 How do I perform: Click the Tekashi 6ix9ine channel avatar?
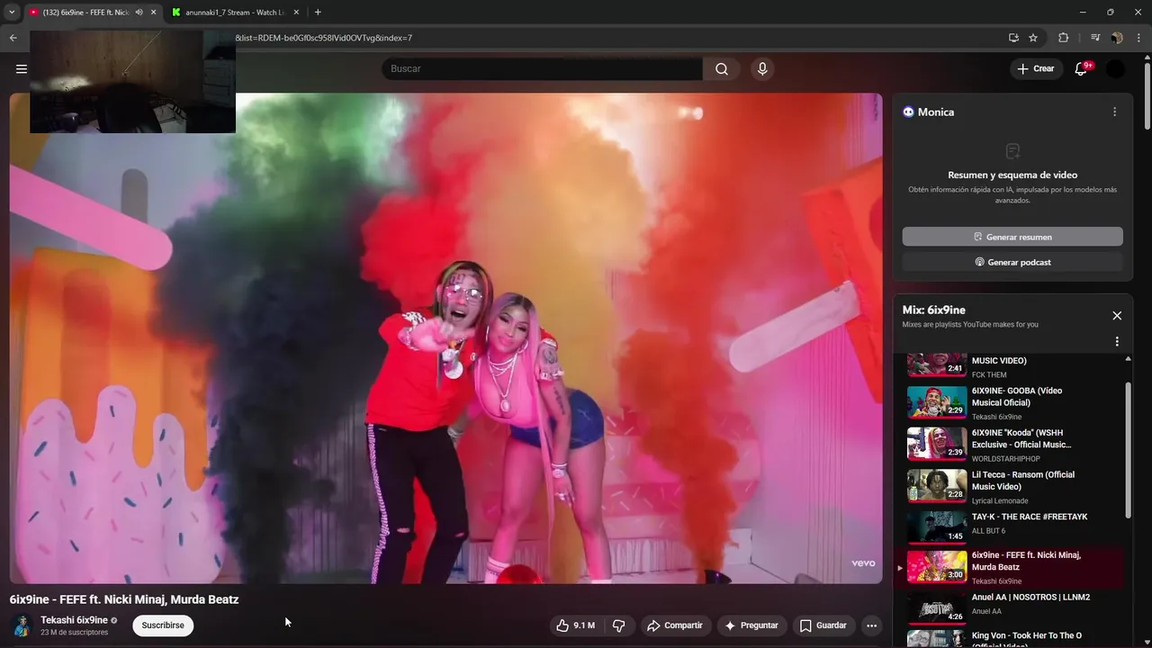(22, 625)
